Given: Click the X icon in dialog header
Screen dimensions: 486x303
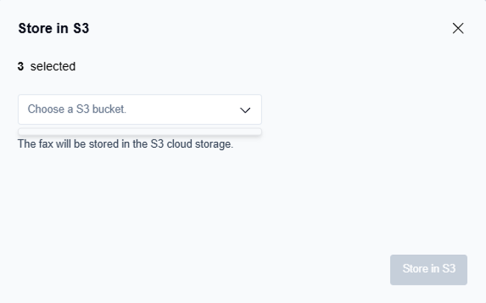Looking at the screenshot, I should tap(458, 29).
